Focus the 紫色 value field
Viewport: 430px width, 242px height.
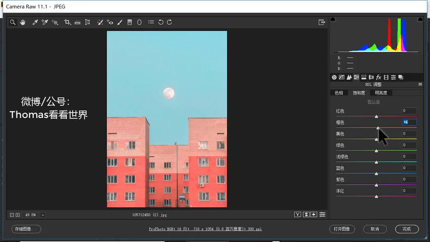[x=409, y=179]
